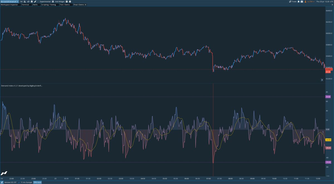The width and height of the screenshot is (334, 184).
Task: Open the stacked layers indicators icon
Action: pos(32,1)
